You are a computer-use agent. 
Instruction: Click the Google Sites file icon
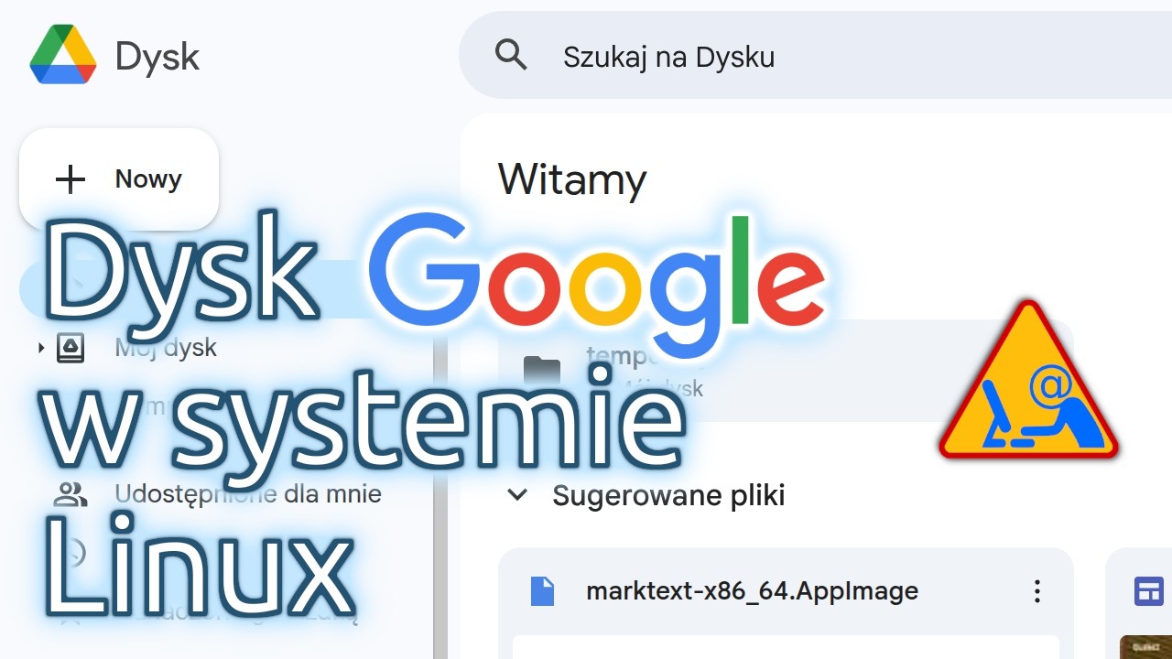pyautogui.click(x=1148, y=591)
